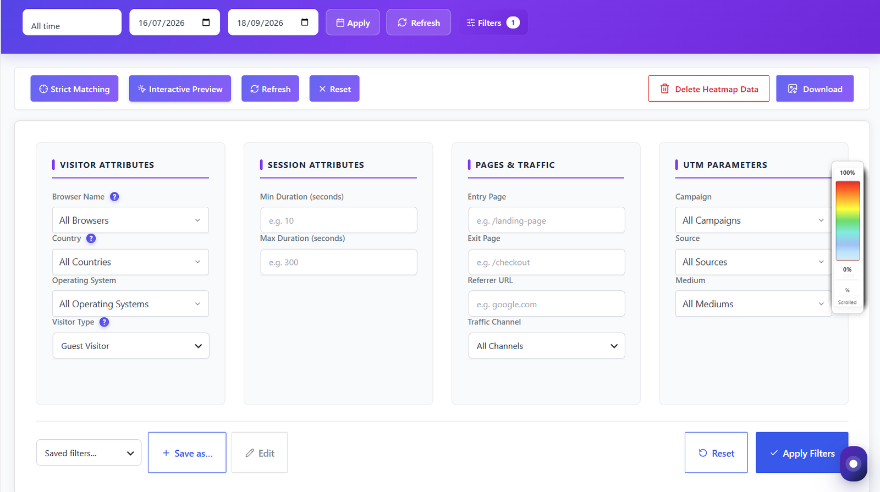Open the All Channels traffic dropdown
The width and height of the screenshot is (880, 492).
pyautogui.click(x=547, y=346)
